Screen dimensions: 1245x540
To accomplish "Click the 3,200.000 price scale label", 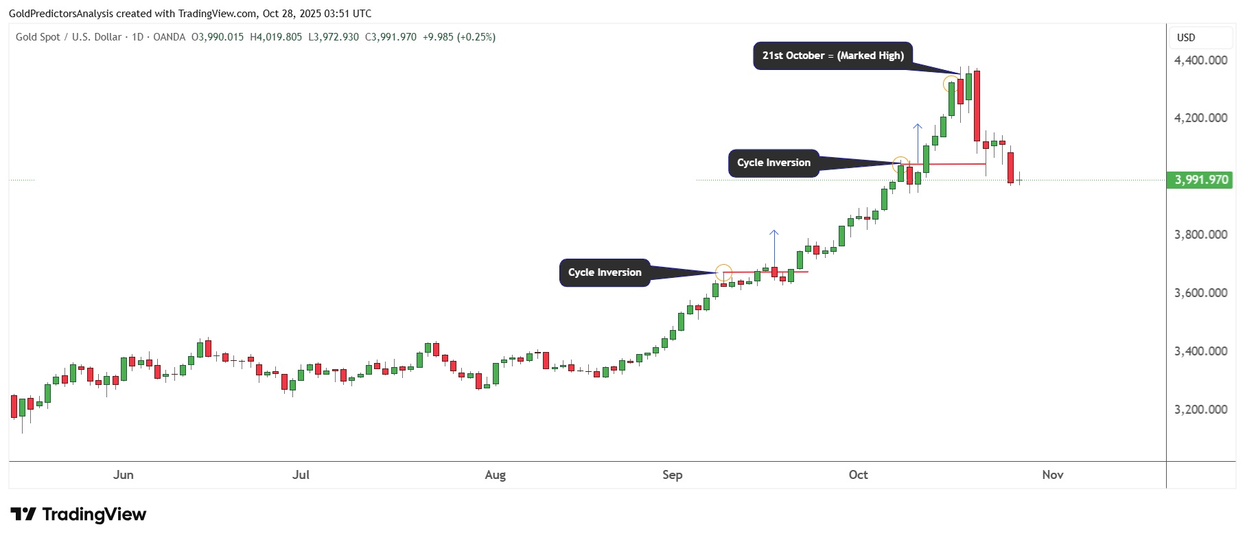I will coord(1200,410).
